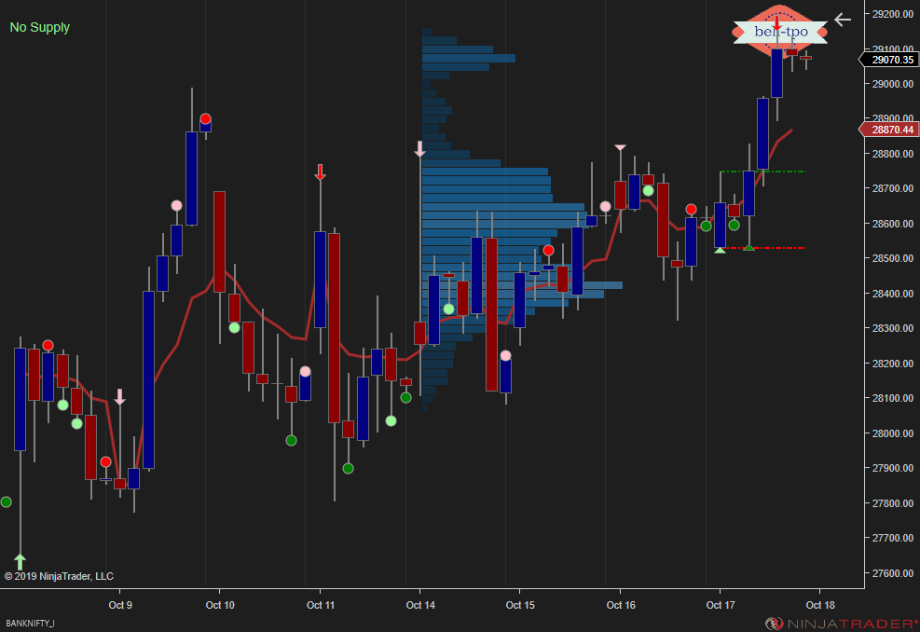Click the Oct 15 date label
920x632 pixels.
click(x=520, y=605)
